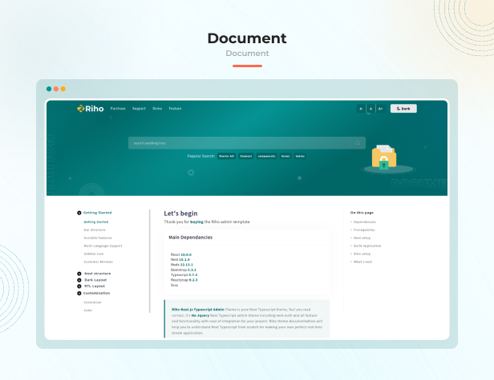Open the Dark Layout sidebar section
This screenshot has width=494, height=380.
95,280
